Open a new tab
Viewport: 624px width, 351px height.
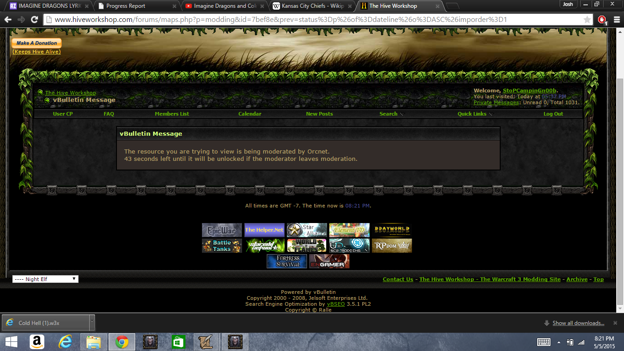(452, 6)
